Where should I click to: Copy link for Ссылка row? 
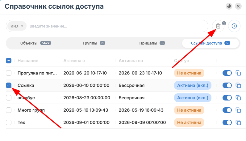[238, 85]
